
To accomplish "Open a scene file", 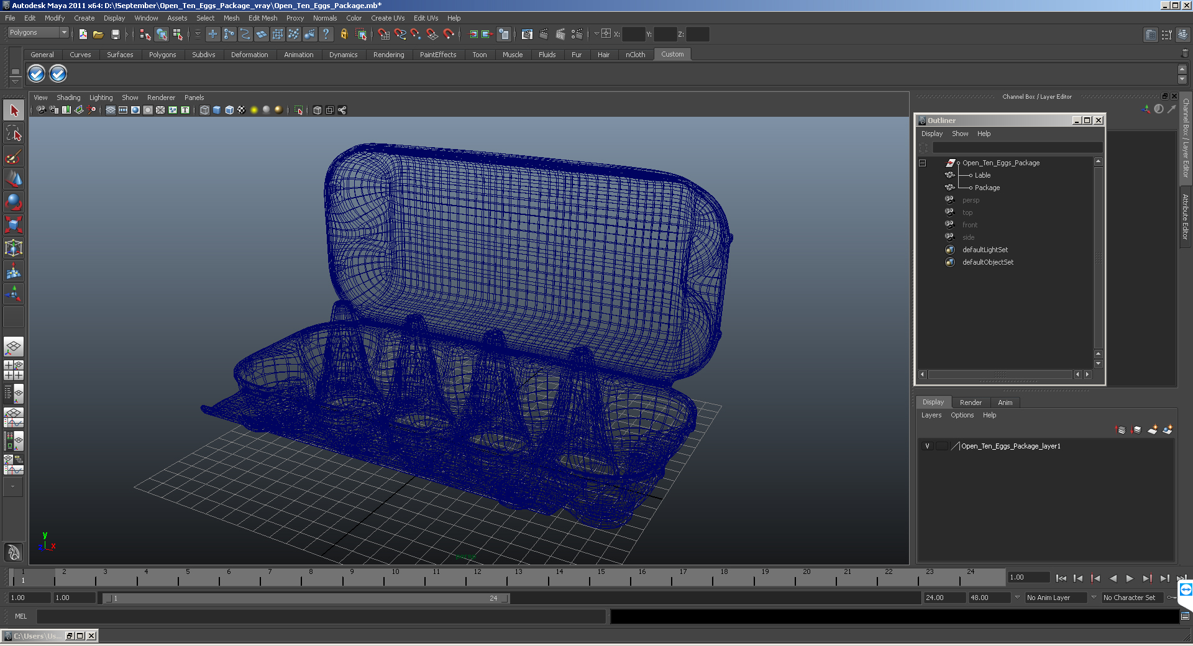I will pos(98,35).
